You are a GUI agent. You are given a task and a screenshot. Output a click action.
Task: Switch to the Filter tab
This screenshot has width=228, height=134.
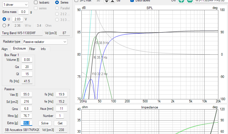point(32,49)
